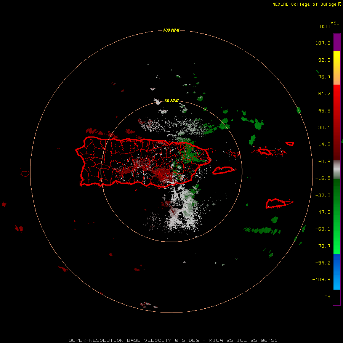Click the 76.7 velocity scale value

click(x=324, y=77)
